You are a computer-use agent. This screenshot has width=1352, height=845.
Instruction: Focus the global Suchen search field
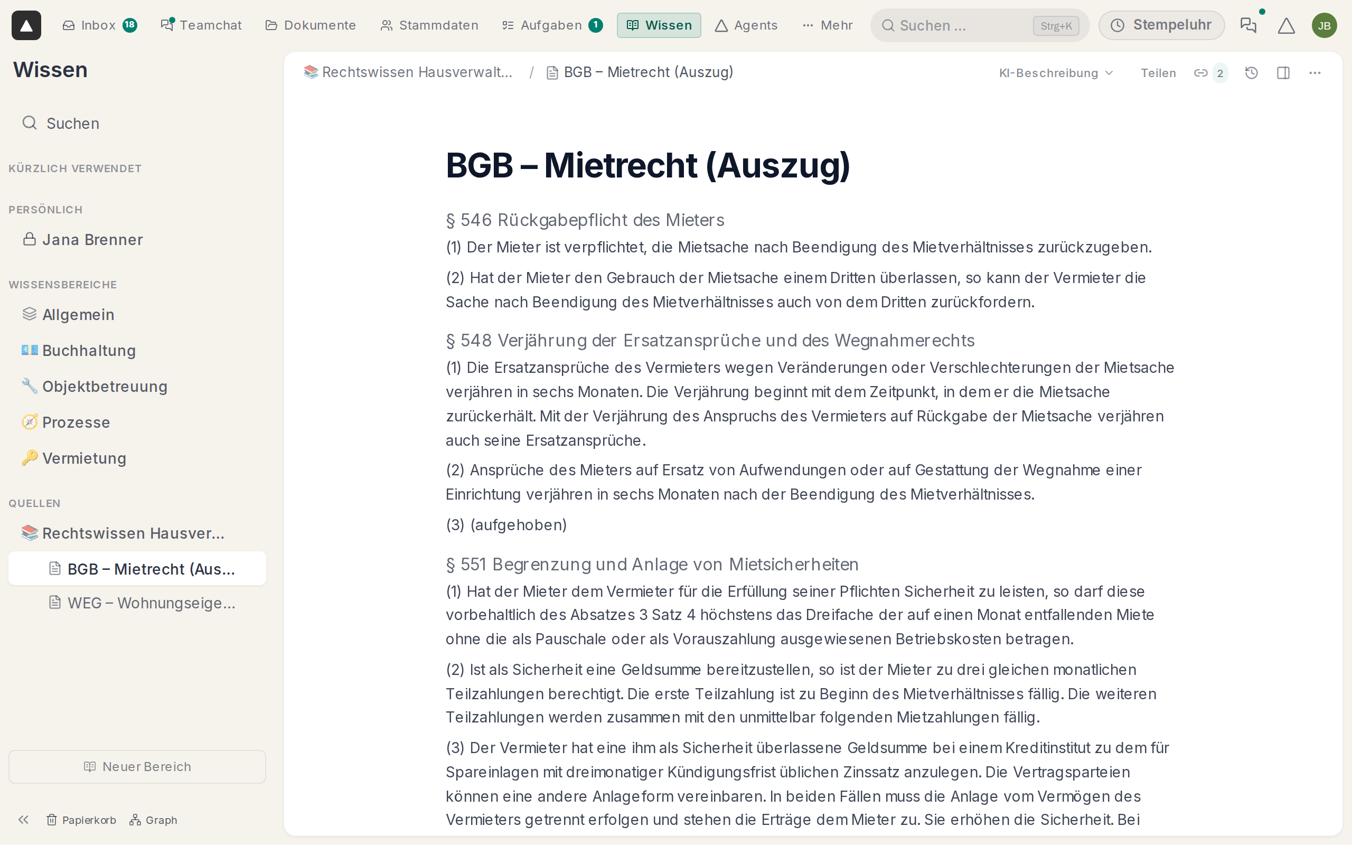point(979,25)
